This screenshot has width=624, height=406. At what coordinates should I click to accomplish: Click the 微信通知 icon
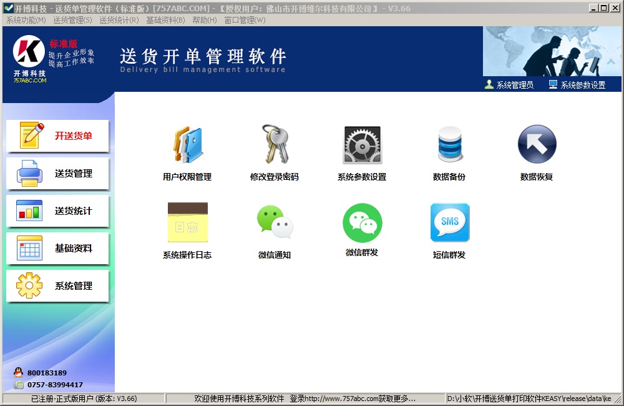tap(275, 223)
